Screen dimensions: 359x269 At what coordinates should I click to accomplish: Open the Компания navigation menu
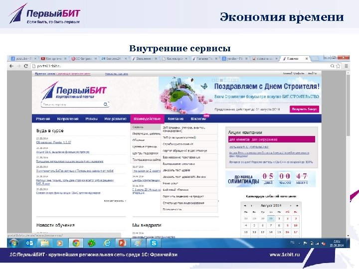[x=176, y=119]
